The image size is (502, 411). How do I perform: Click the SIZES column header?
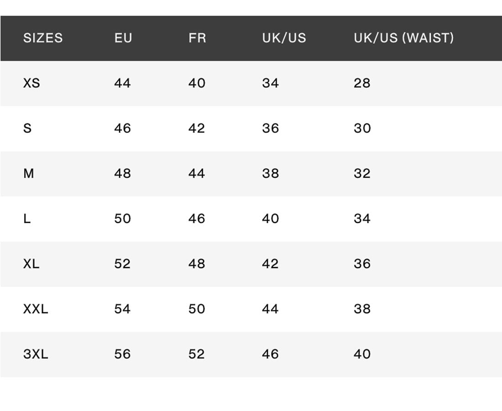[x=43, y=38]
